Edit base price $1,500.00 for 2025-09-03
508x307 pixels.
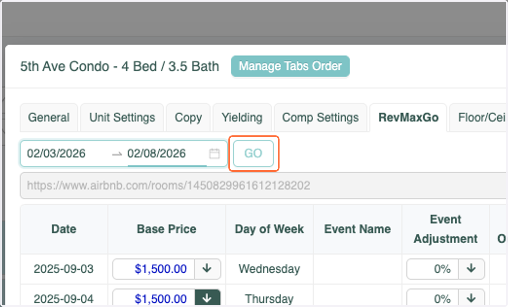[154, 269]
